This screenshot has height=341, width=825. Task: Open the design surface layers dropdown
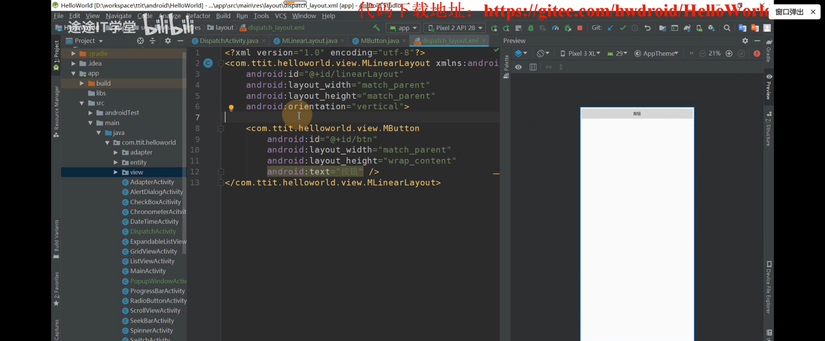pyautogui.click(x=521, y=54)
